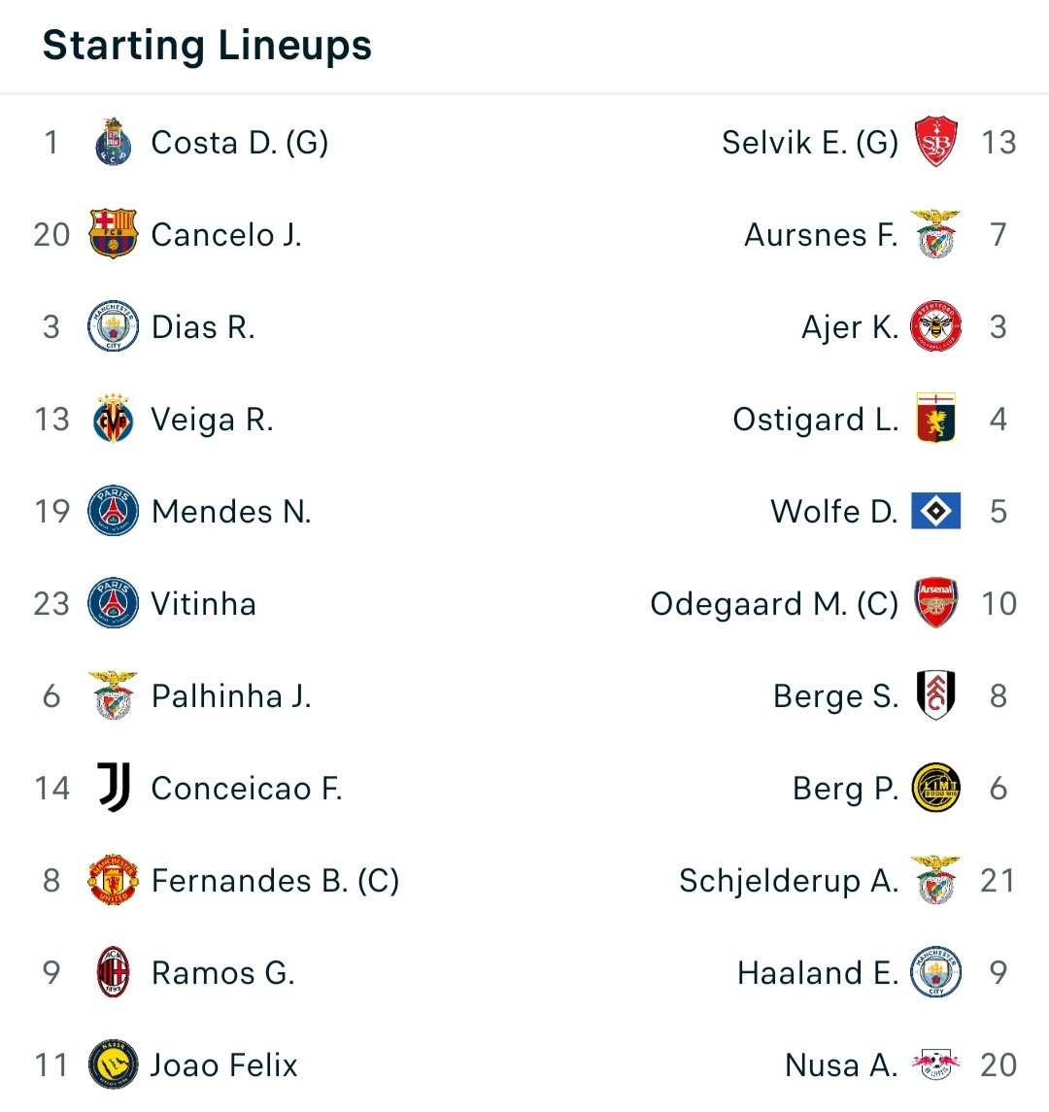Tap the Genoa crest beside Ostigard L.
The width and height of the screenshot is (1049, 1112).
click(x=935, y=419)
